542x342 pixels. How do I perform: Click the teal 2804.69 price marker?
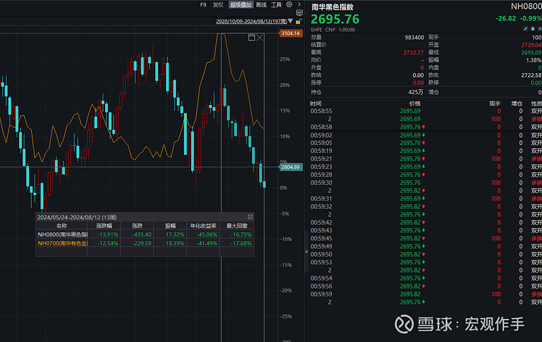pos(291,167)
